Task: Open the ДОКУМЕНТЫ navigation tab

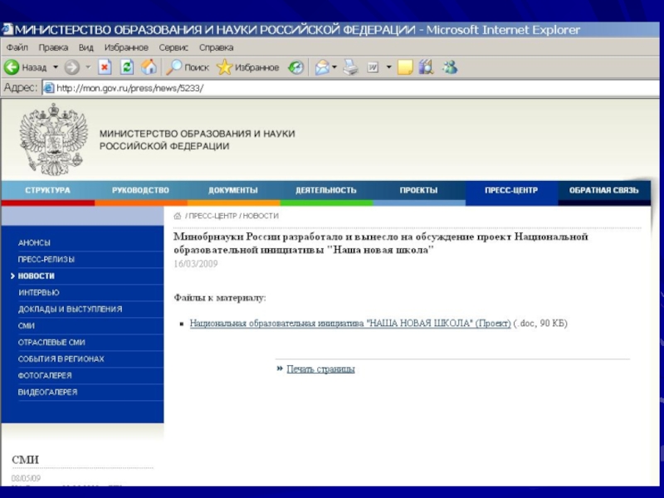Action: click(x=233, y=190)
